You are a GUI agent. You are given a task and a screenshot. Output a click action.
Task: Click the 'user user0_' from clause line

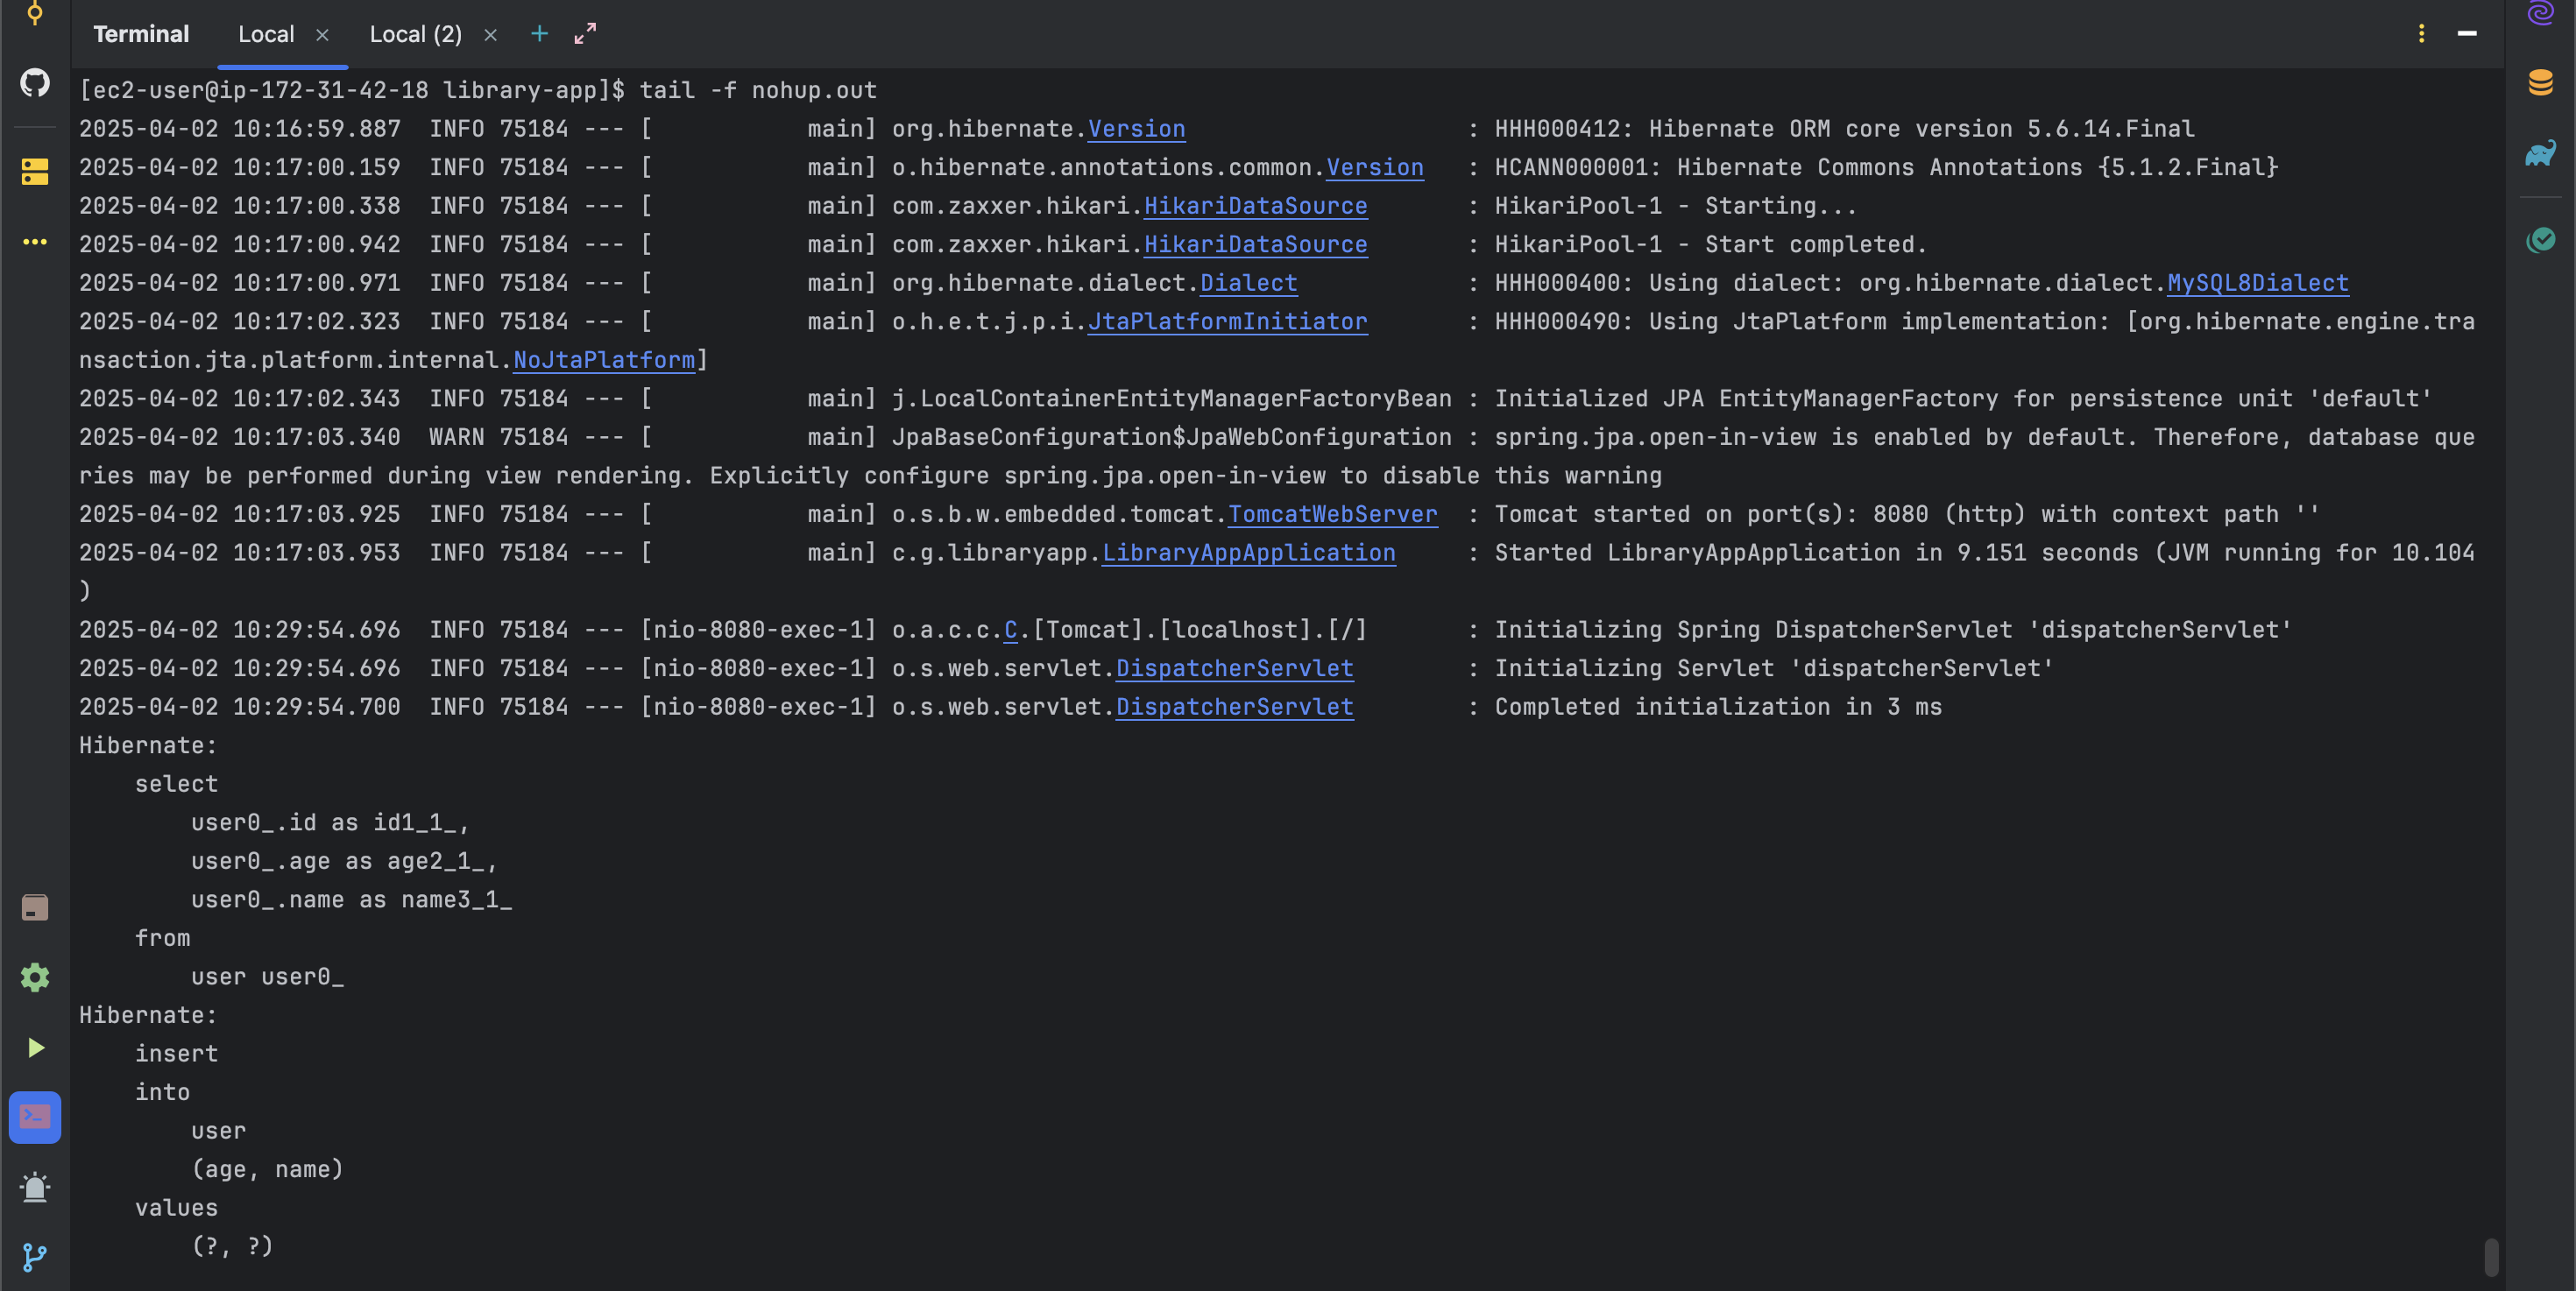click(267, 977)
